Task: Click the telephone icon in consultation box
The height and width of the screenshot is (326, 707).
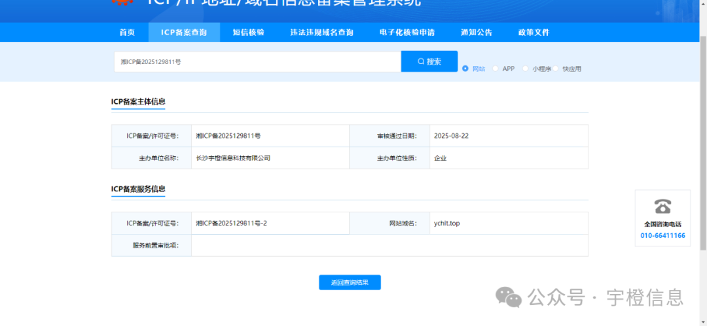Action: pos(662,206)
